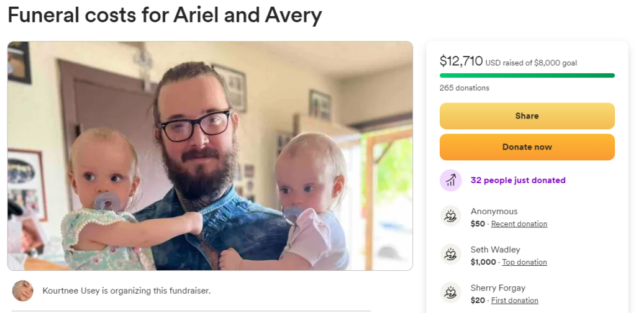Click the $12,710 raised amount
The height and width of the screenshot is (313, 636).
click(461, 61)
